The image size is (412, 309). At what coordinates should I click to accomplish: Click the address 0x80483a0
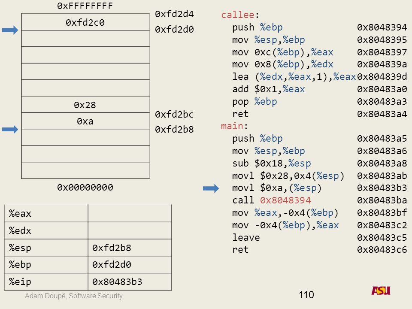382,89
